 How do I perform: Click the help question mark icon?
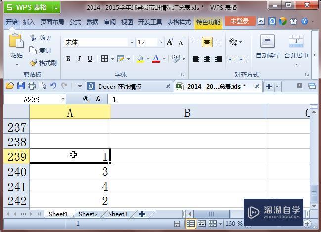click(304, 21)
